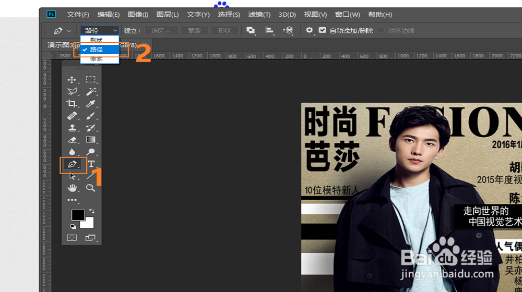The height and width of the screenshot is (292, 522).
Task: Click the 蒙版 mask button
Action: click(194, 31)
